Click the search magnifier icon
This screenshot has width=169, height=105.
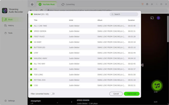(112, 14)
